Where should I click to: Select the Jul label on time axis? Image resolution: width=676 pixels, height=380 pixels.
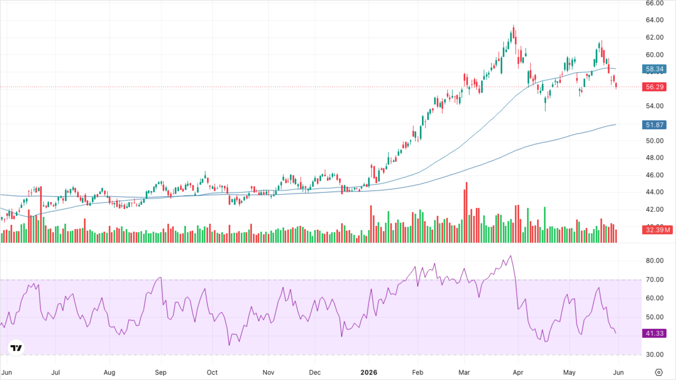[55, 372]
